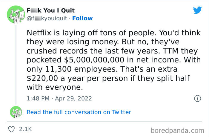Open the 1:48 PM time link
Screen dimensions: 209x137
37,98
